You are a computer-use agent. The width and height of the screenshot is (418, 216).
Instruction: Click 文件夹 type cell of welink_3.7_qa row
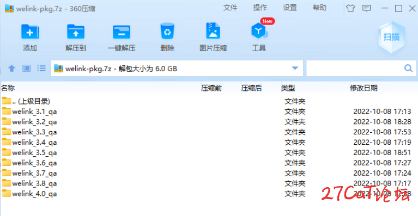tap(295, 173)
